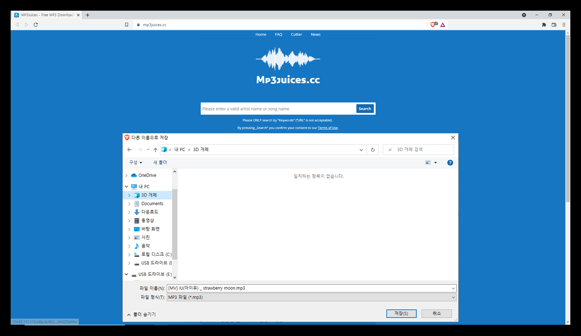Expand the Documents tree node

click(x=129, y=204)
